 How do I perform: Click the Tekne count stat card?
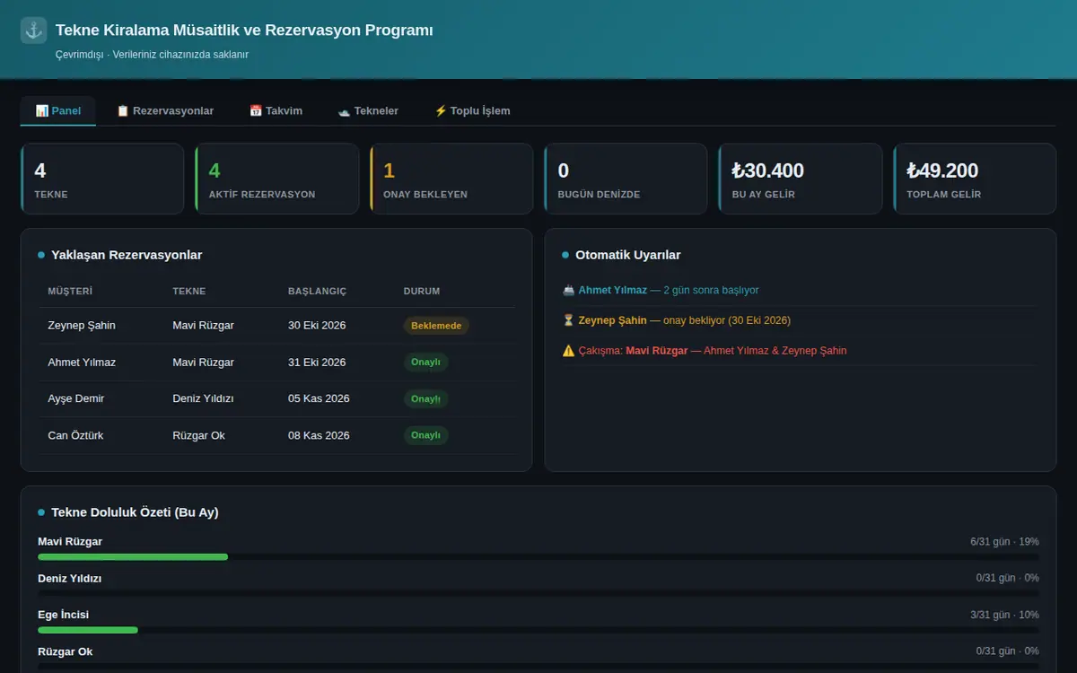point(102,179)
